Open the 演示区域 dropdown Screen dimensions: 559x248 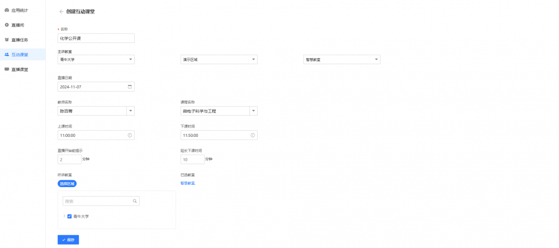[253, 59]
